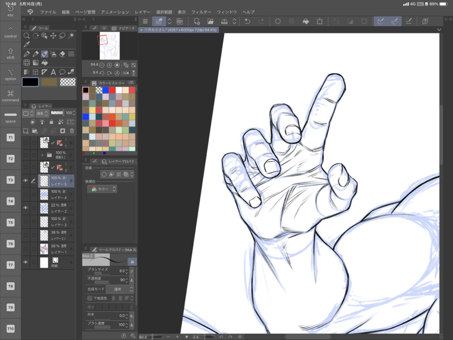Select the Pen tool
This screenshot has height=340, width=453.
coord(26,54)
